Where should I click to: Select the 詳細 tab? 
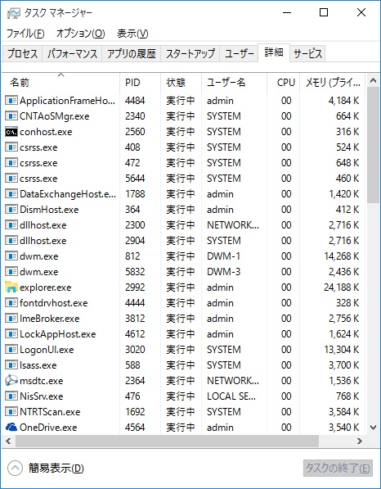click(x=274, y=52)
